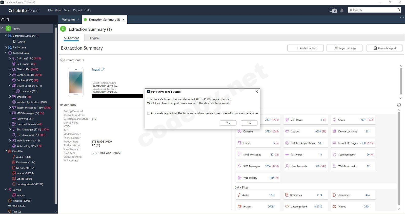Click the Carving icon in sidebar tree
Viewport: 405px width, 214px height.
(x=10, y=190)
